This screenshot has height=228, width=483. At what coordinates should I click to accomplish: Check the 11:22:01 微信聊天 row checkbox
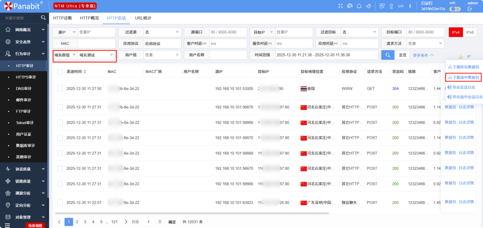click(60, 203)
